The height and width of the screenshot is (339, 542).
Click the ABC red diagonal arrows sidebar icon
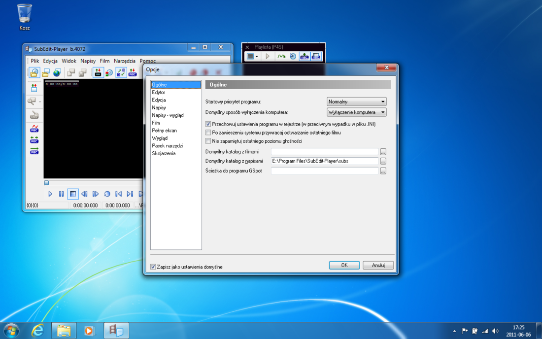(x=34, y=129)
